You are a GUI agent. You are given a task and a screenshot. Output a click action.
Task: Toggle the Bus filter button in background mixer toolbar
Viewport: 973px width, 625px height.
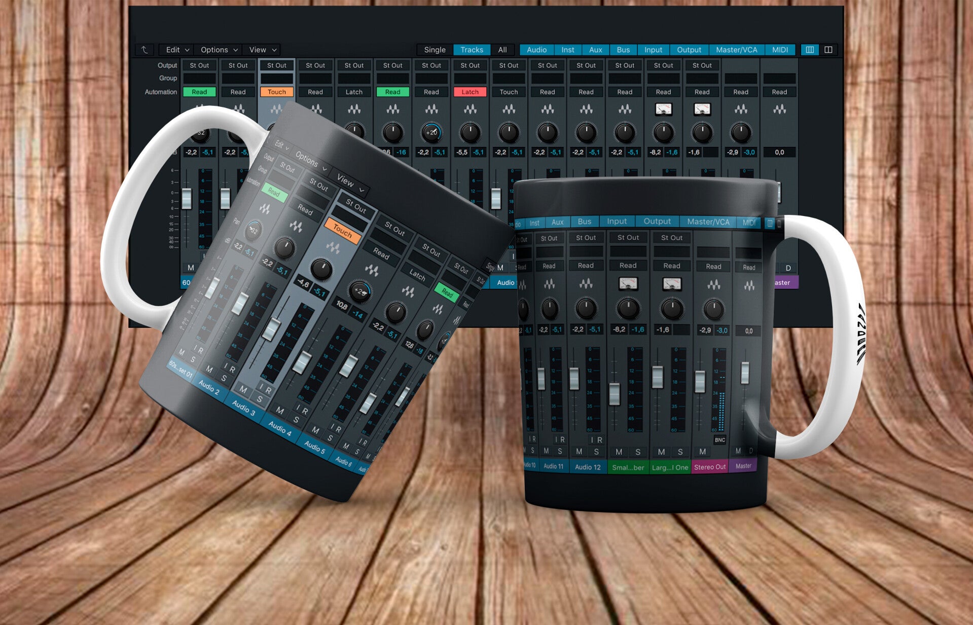(623, 50)
